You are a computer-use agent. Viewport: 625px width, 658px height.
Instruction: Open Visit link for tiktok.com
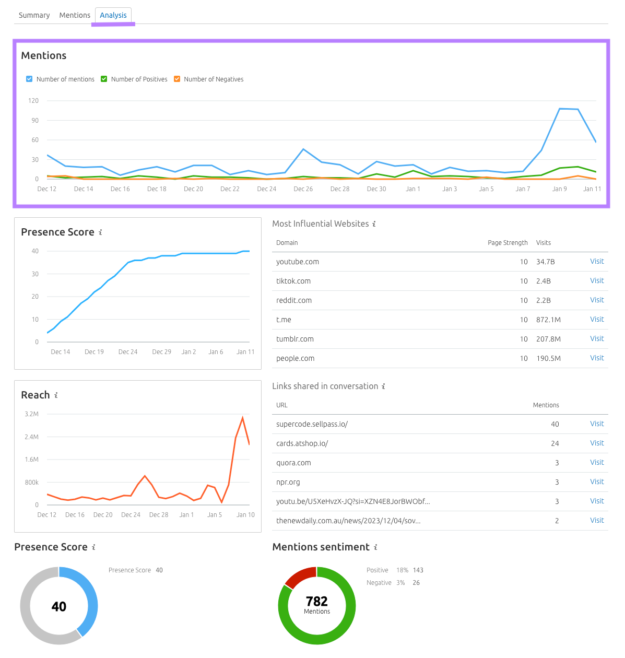[x=597, y=281]
